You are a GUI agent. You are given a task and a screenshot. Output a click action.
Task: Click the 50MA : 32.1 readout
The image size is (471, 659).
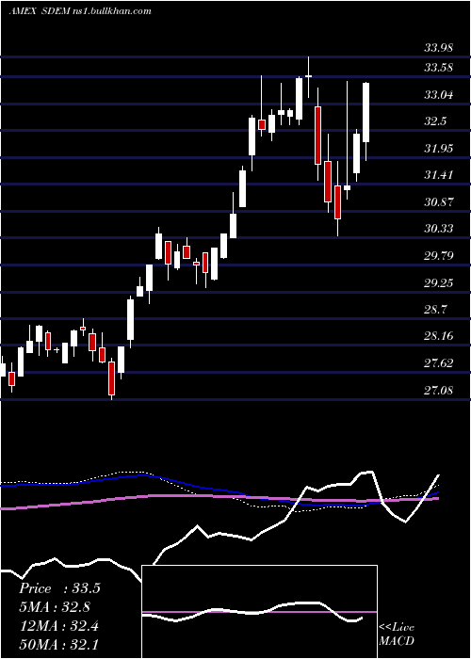click(x=58, y=645)
